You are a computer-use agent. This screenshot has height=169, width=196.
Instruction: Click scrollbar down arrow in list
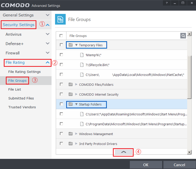coord(189,152)
